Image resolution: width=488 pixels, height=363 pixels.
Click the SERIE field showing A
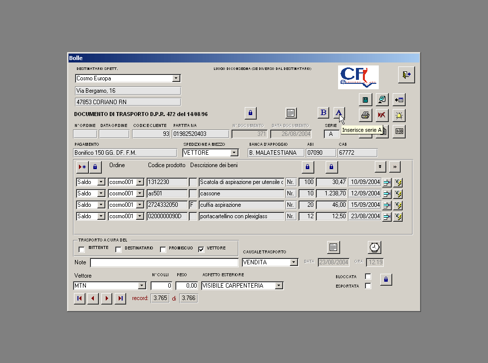tap(331, 134)
